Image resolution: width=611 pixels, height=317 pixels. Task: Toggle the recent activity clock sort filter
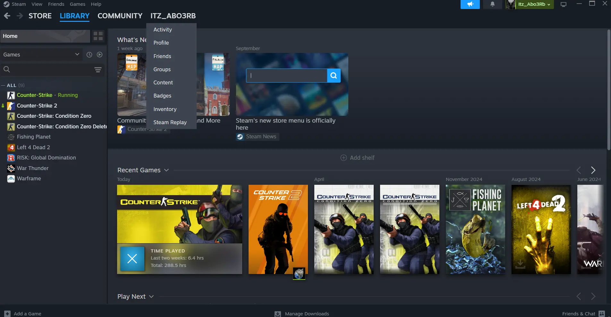89,55
